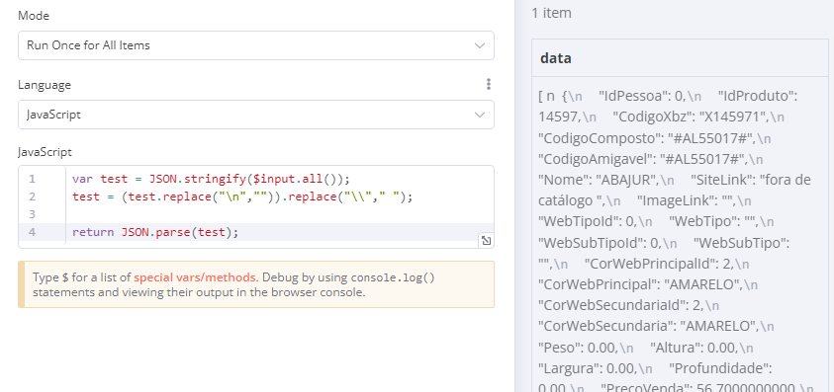Image resolution: width=834 pixels, height=392 pixels.
Task: Click the JavaScript label above the editor
Action: tap(45, 152)
